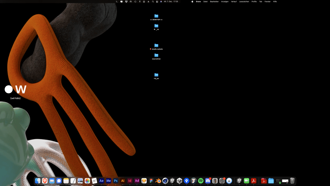Screen dimensions: 330x186
Task: Open Discord from the dock
Action: [x=208, y=181]
